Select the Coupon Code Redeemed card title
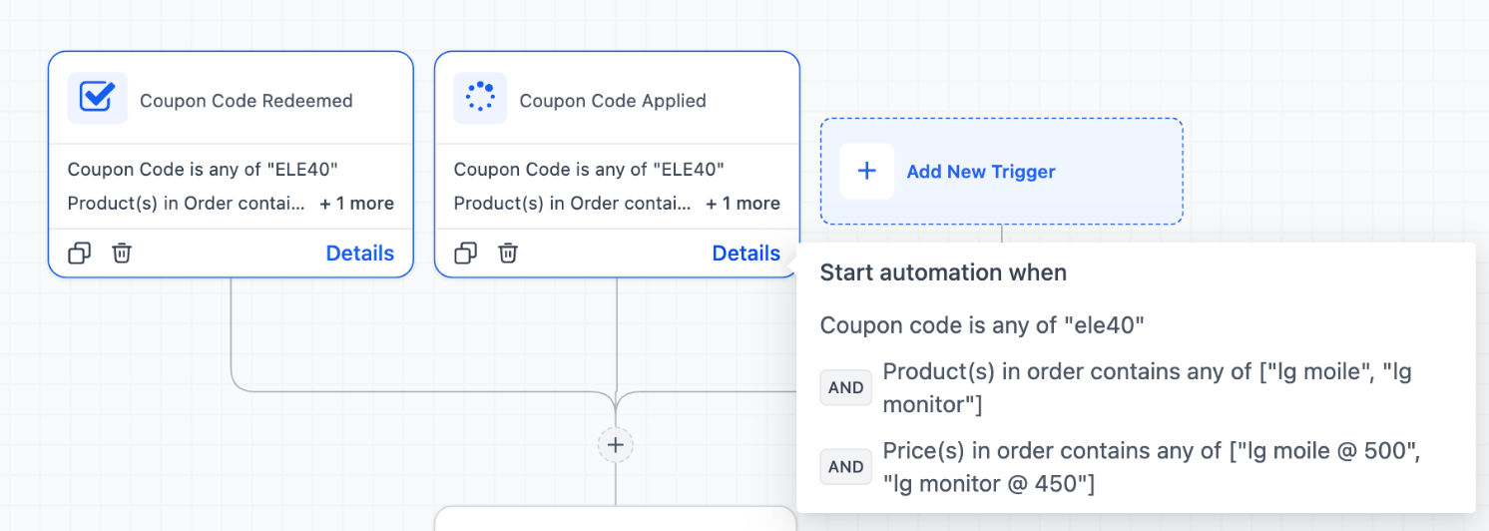The image size is (1489, 531). (246, 101)
